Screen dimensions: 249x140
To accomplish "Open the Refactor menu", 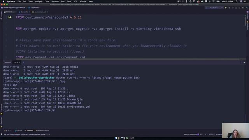I will point(55,2).
